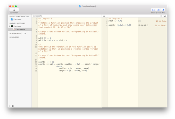The width and height of the screenshot is (175, 119).
Task: Click the PROJECT INFORMATION section header
Action: coord(19,16)
